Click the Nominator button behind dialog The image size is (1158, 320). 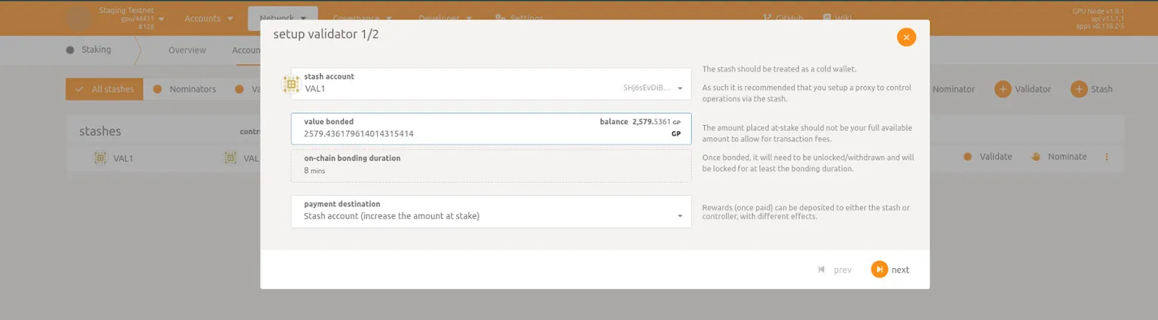952,89
